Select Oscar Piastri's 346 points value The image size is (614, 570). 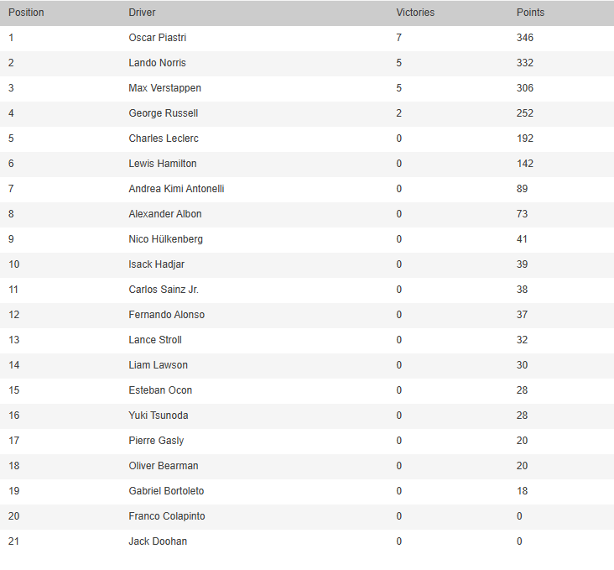525,38
